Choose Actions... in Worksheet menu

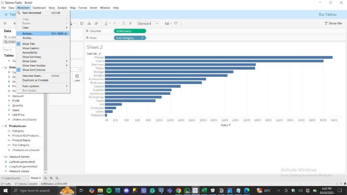point(43,34)
